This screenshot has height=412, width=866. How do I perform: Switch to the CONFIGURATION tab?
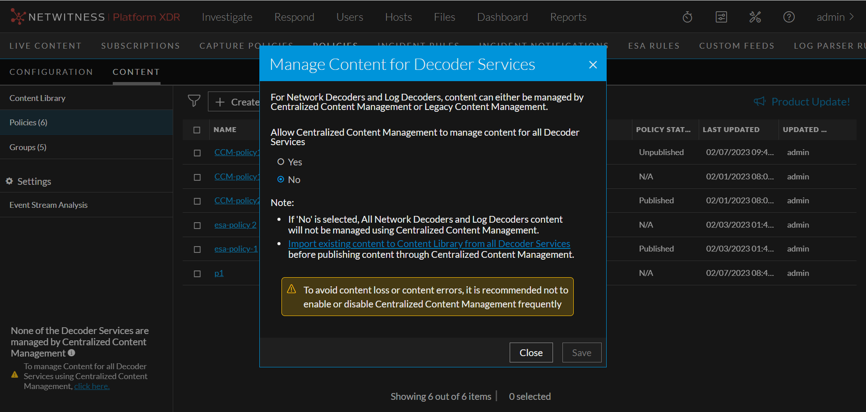coord(51,72)
